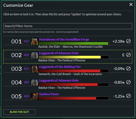Select the Sunless Pants name link
This screenshot has height=119, width=136.
[x=49, y=94]
